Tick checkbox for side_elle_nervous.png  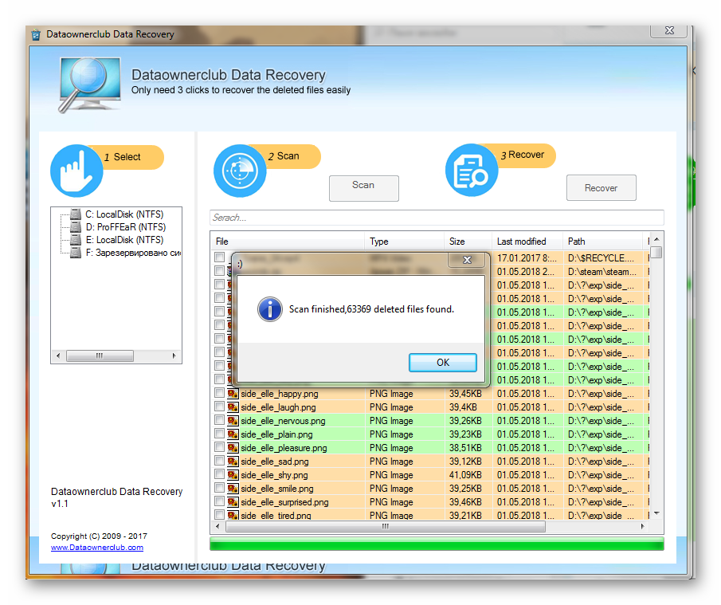click(x=219, y=420)
